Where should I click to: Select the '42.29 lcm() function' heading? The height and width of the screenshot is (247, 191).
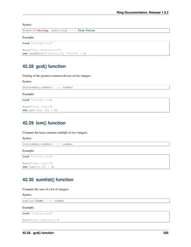click(44, 123)
